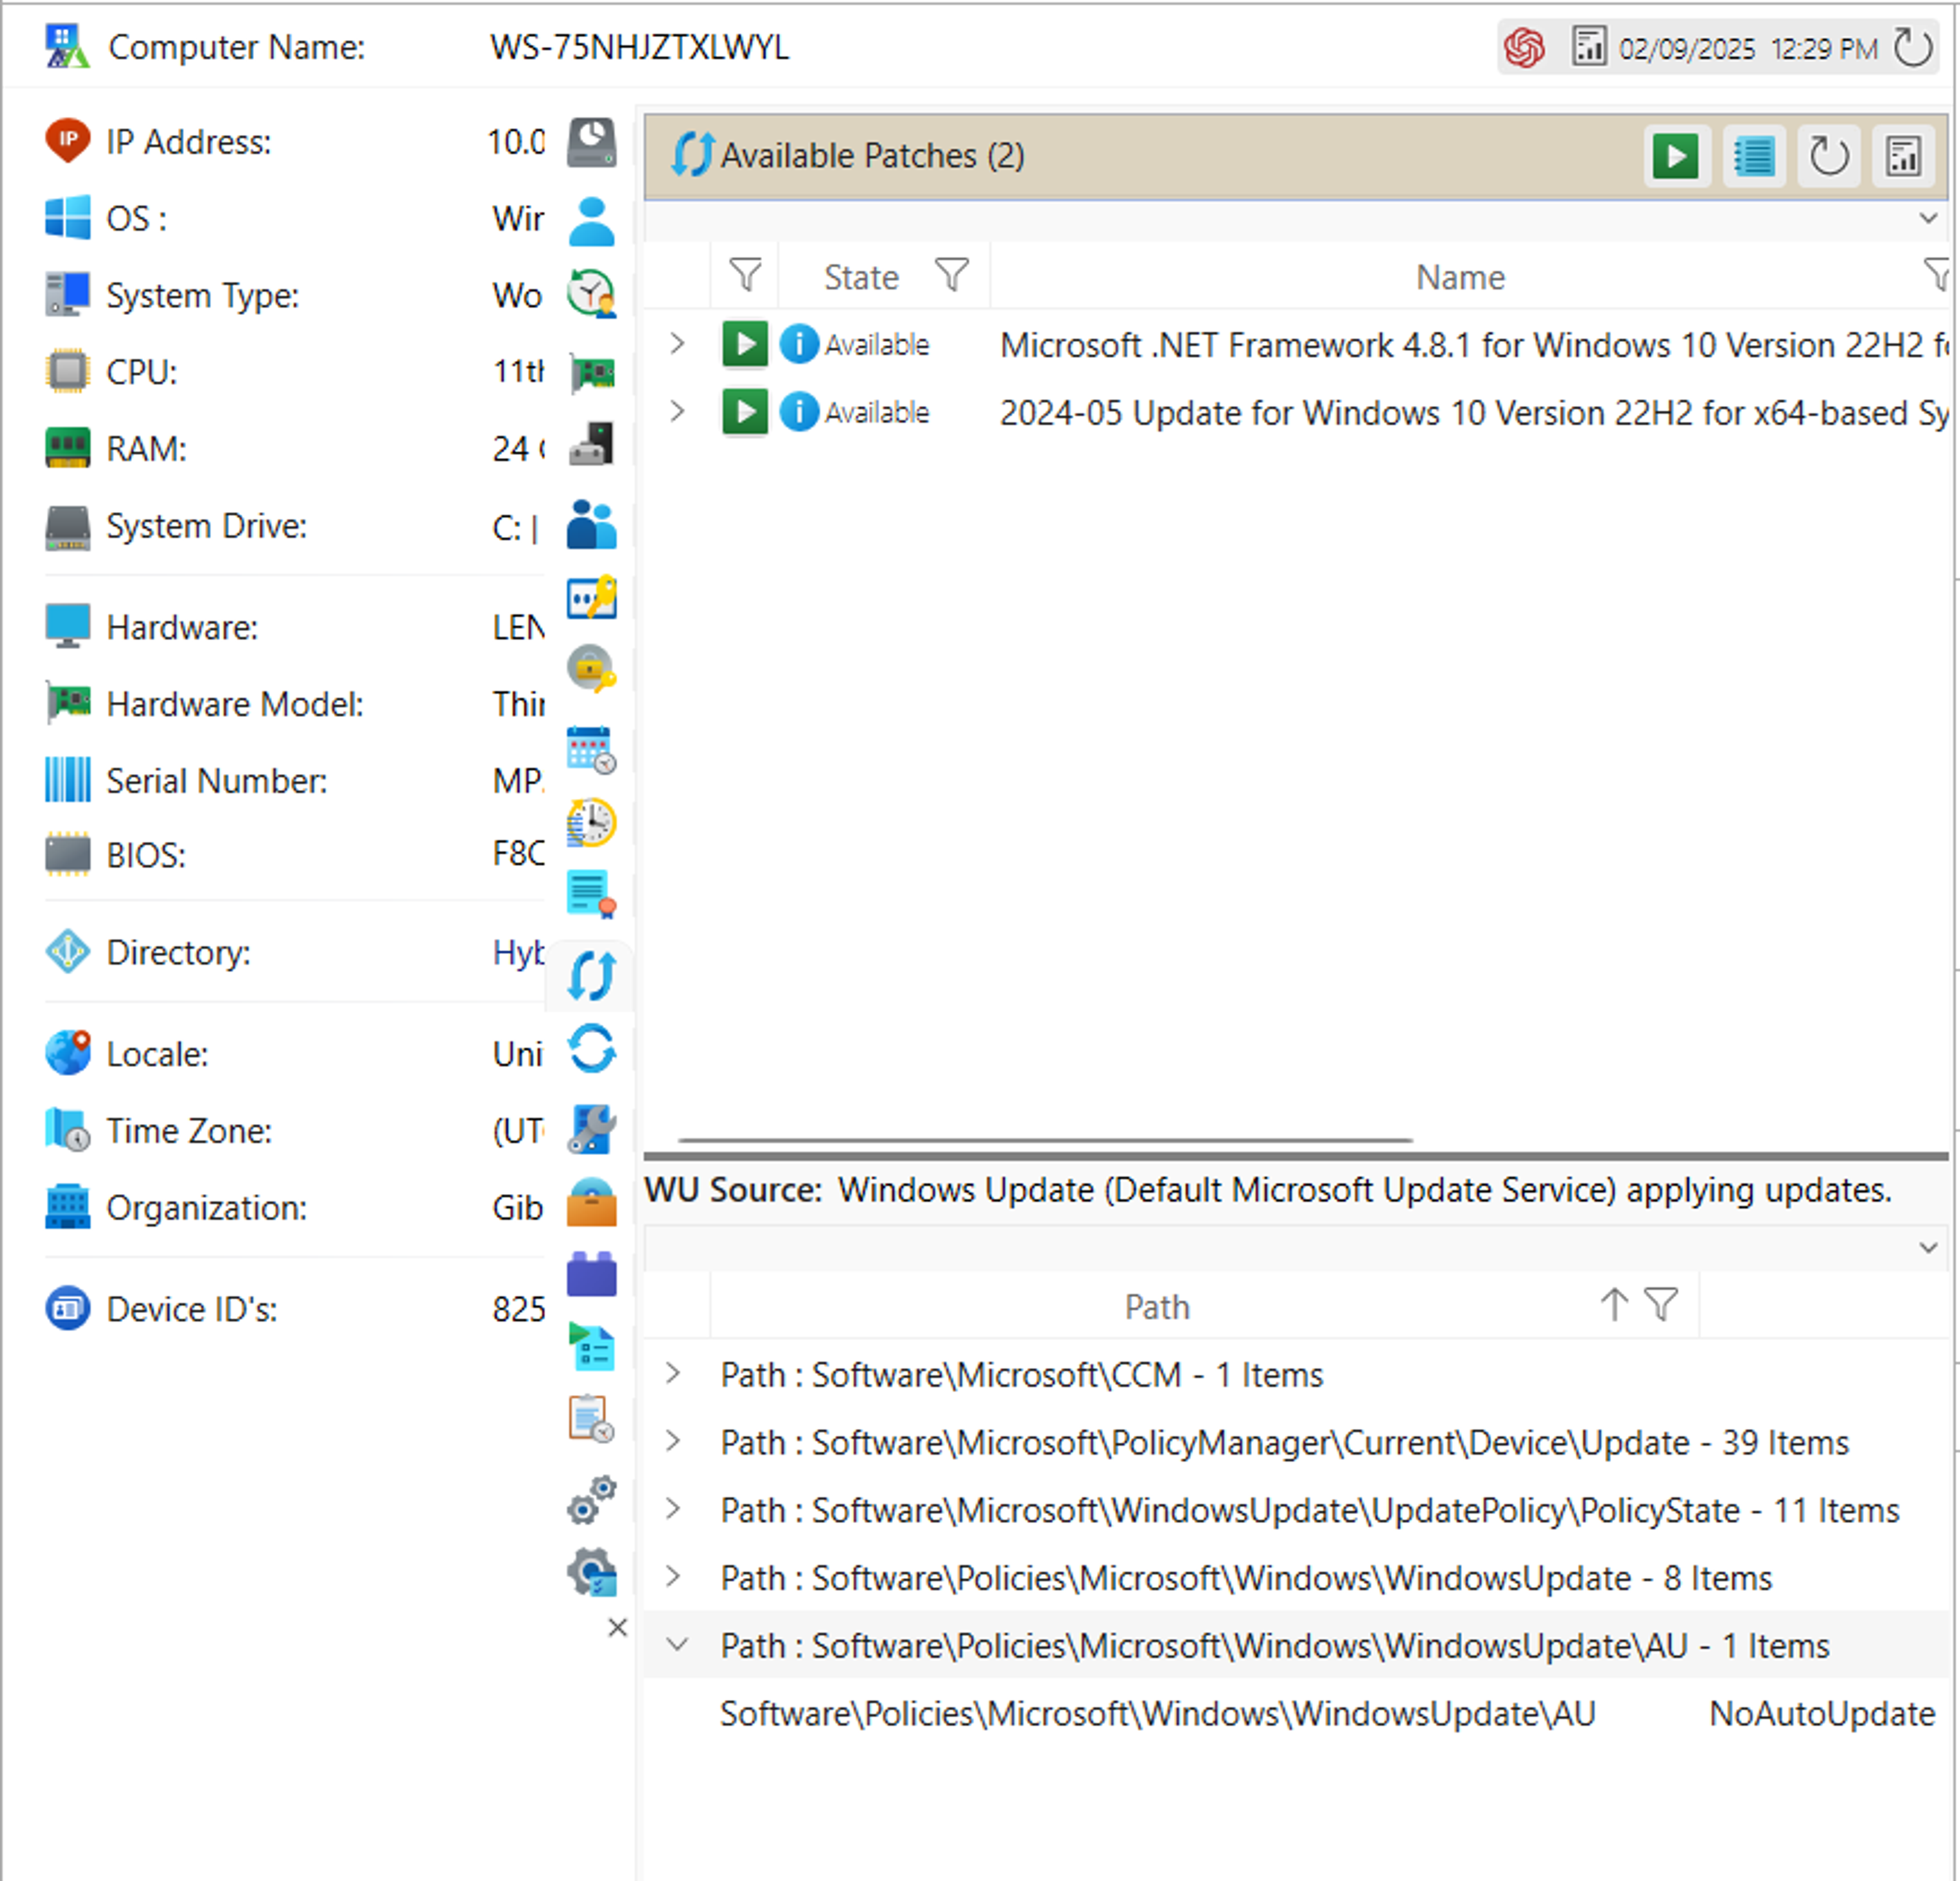This screenshot has width=1960, height=1881.
Task: Select the NoAutoUpdate registry value
Action: [1822, 1714]
